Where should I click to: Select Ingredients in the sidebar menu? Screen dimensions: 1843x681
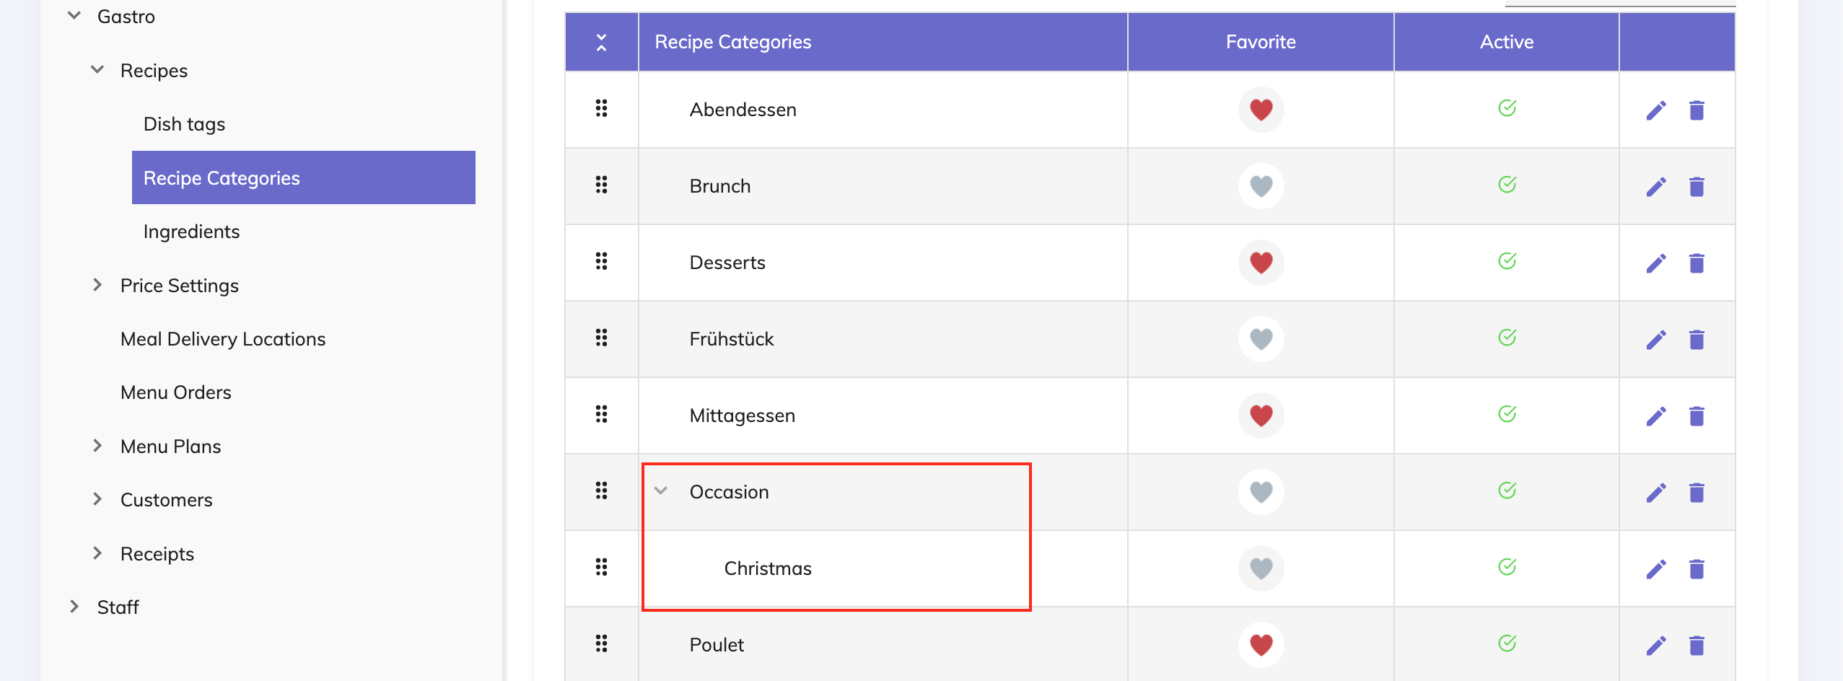point(191,232)
